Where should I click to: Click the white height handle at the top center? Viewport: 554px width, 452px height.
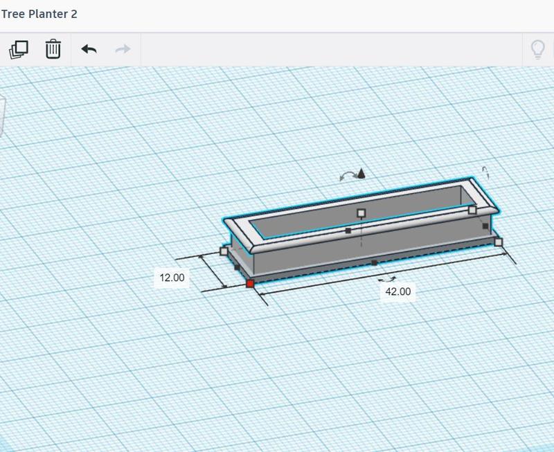click(361, 213)
